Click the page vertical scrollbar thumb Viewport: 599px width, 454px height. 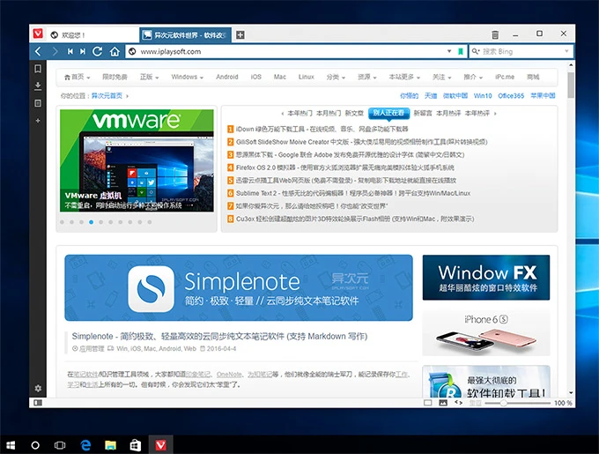point(571,85)
